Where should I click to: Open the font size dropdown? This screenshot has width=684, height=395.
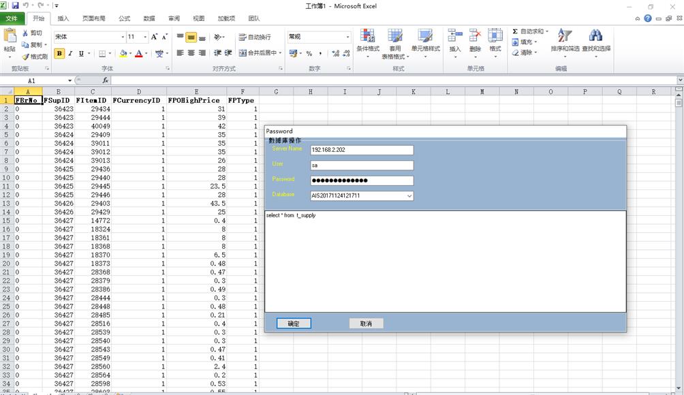145,37
